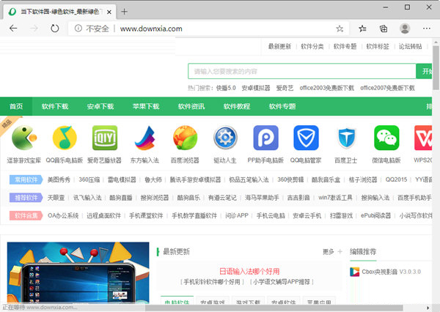Open the 手机彩铃软件哪个好用 link
Image resolution: width=440 pixels, height=312 pixels.
212,282
